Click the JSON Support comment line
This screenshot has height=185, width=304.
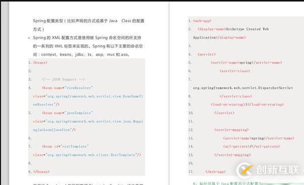point(63,79)
